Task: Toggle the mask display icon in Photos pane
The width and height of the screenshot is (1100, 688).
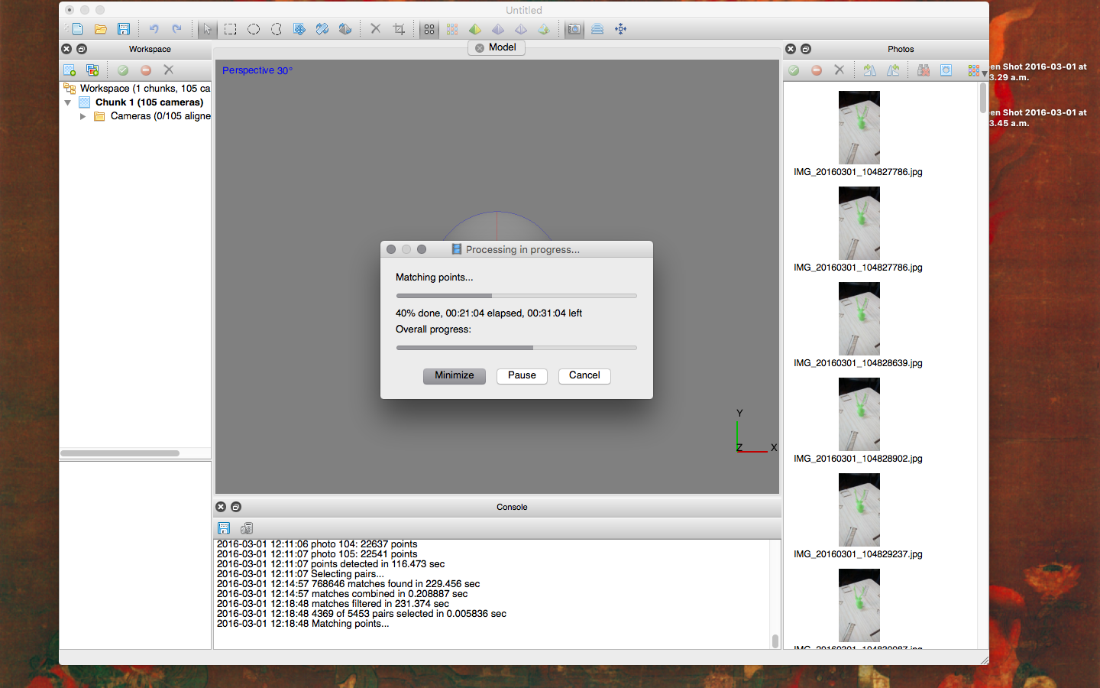Action: point(946,70)
